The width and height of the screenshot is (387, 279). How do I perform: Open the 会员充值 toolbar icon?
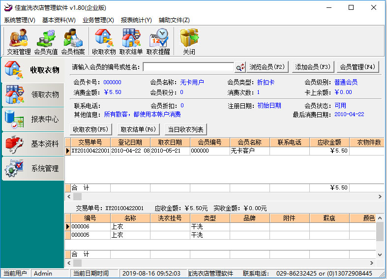click(x=46, y=41)
